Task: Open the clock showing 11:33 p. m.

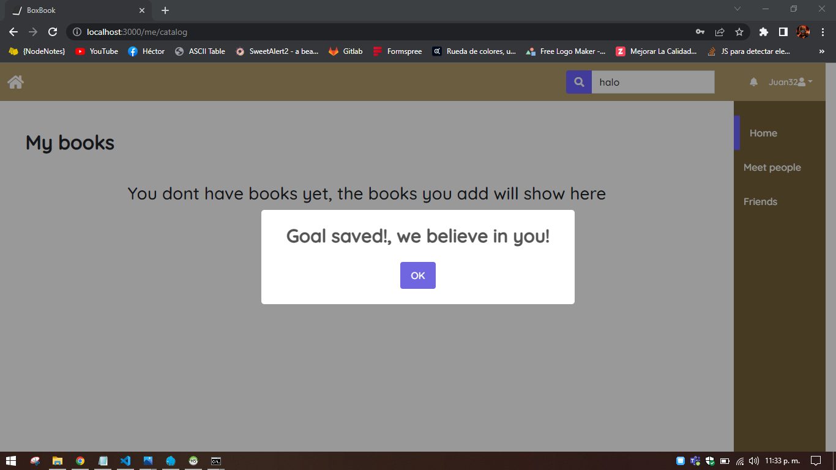Action: pyautogui.click(x=782, y=461)
